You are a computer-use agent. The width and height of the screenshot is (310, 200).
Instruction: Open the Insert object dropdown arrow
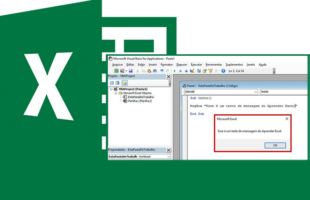[x=126, y=71]
